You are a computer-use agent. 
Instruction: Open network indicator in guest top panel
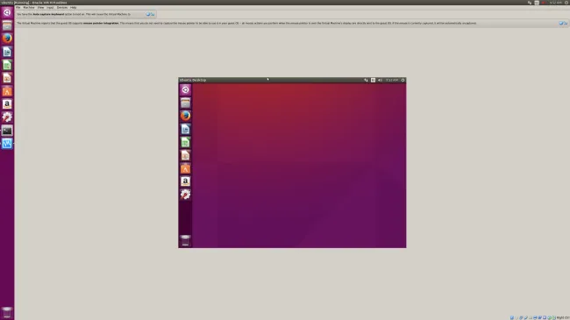pyautogui.click(x=366, y=80)
